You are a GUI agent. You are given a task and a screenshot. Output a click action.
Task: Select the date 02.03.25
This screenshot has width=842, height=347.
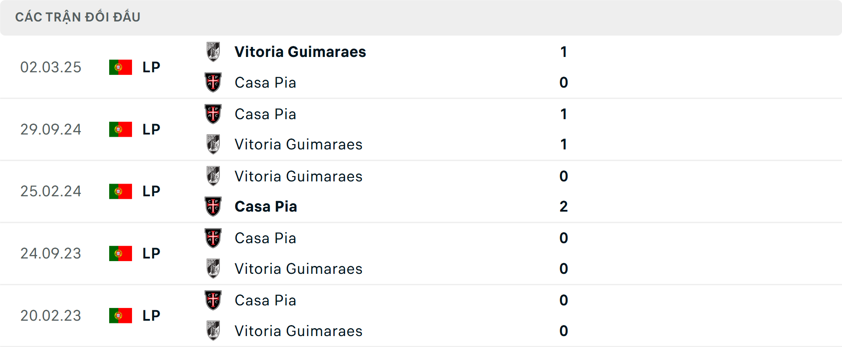(x=51, y=67)
